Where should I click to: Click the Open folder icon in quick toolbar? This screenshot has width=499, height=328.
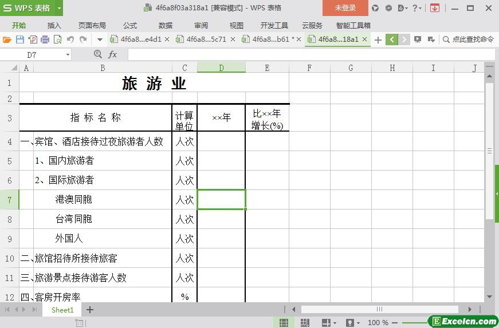(x=7, y=39)
